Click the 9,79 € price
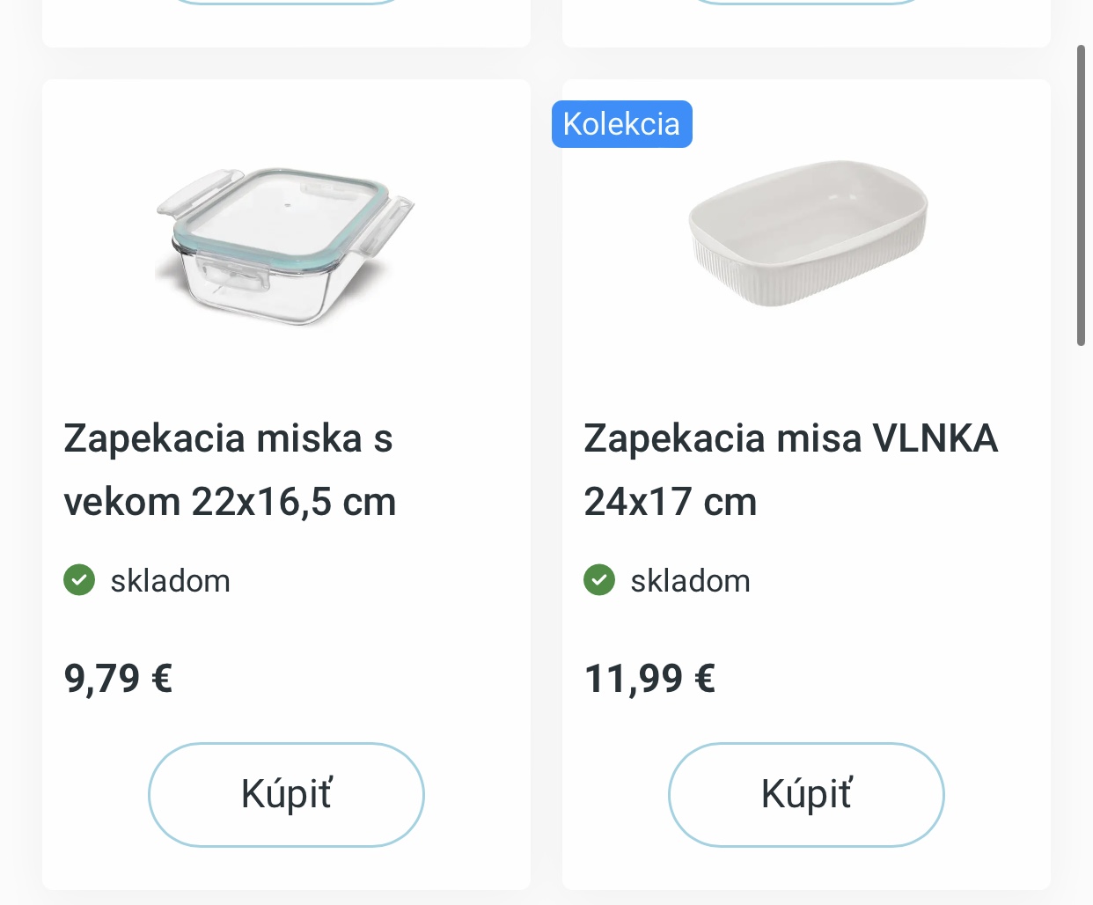Image resolution: width=1093 pixels, height=905 pixels. [x=118, y=678]
